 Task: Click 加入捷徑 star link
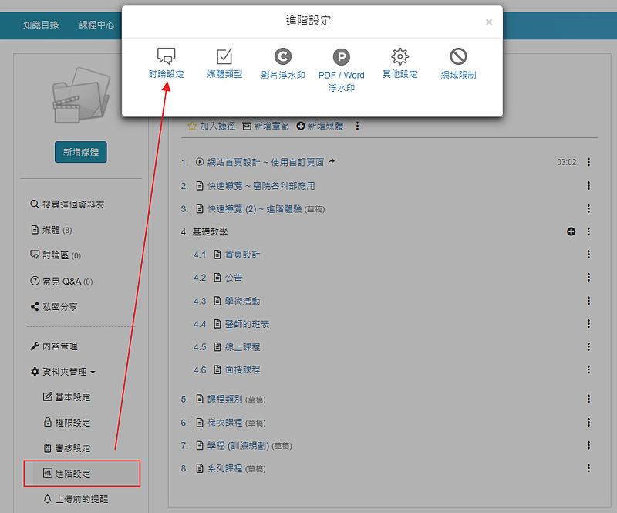[211, 126]
